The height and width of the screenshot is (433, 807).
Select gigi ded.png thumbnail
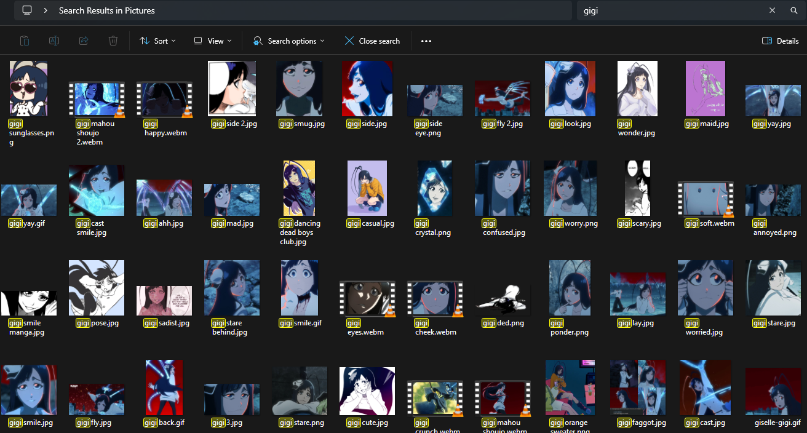click(503, 300)
